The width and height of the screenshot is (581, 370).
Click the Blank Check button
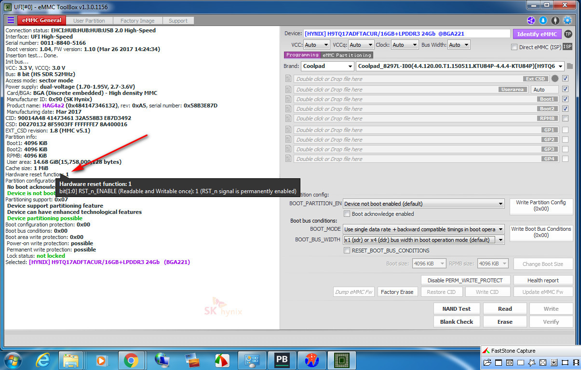[457, 322]
